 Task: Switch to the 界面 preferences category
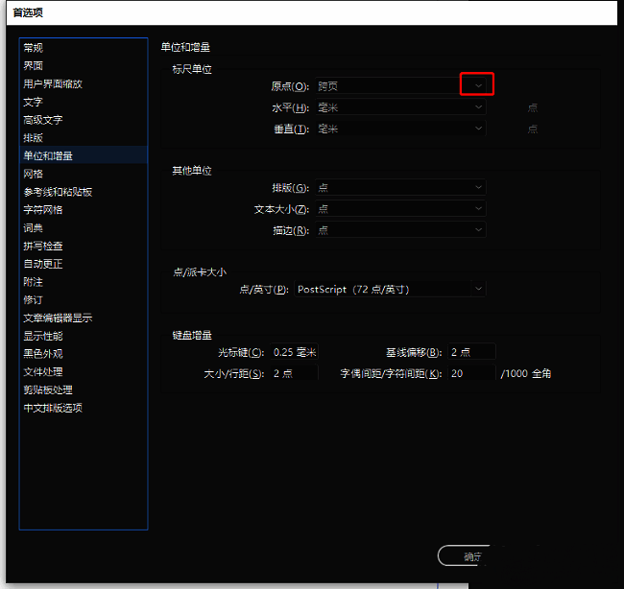(x=34, y=66)
